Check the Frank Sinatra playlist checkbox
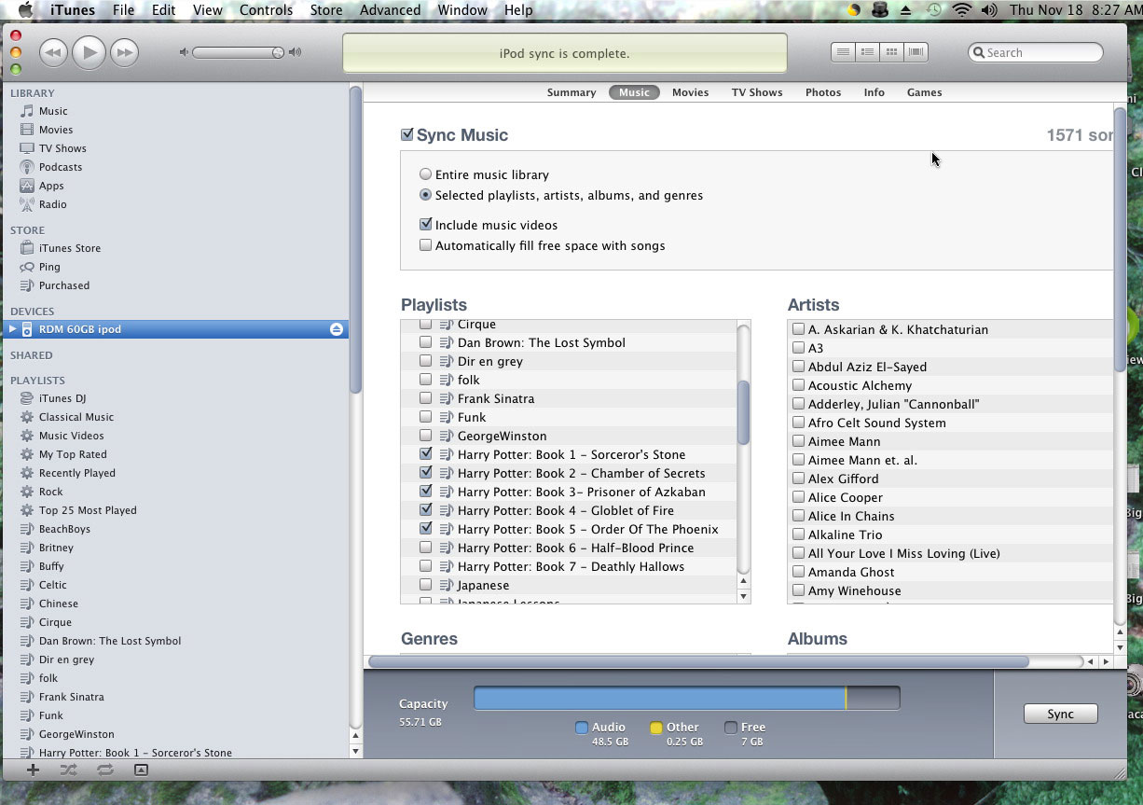 425,398
